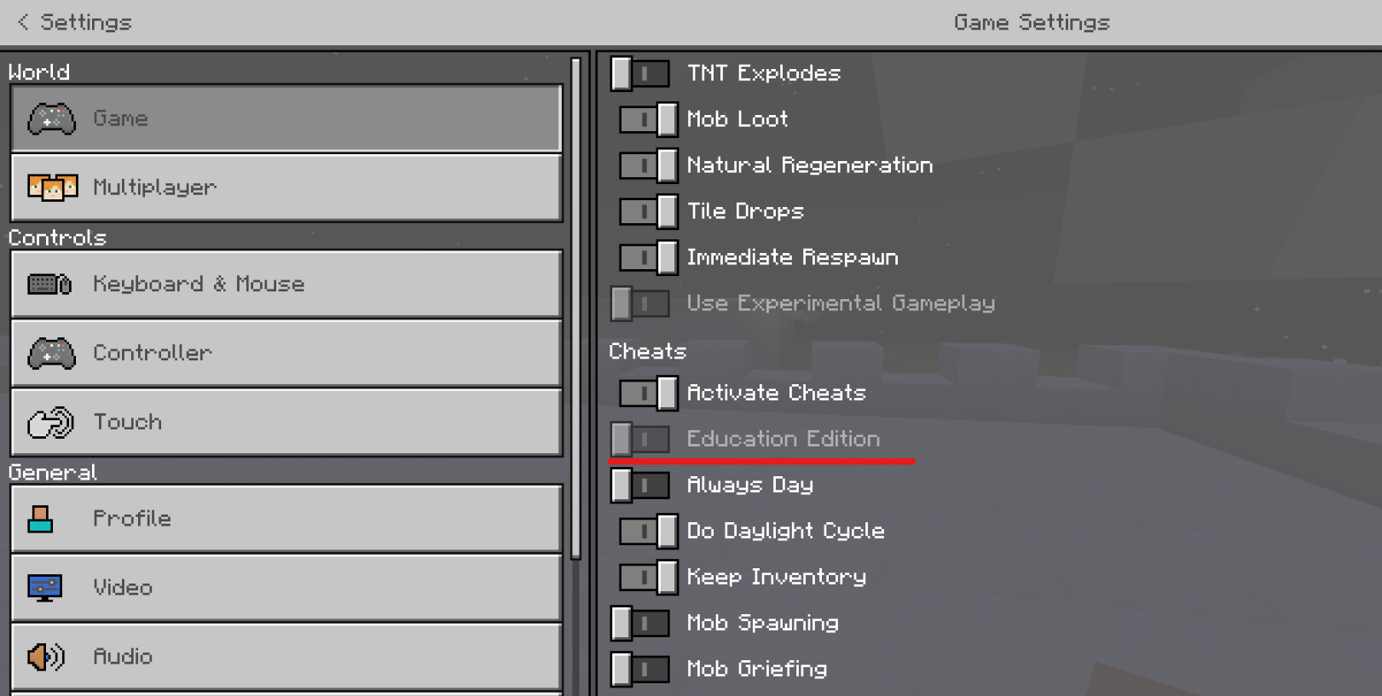Enable the Always Day toggle
1382x696 pixels.
click(x=640, y=486)
